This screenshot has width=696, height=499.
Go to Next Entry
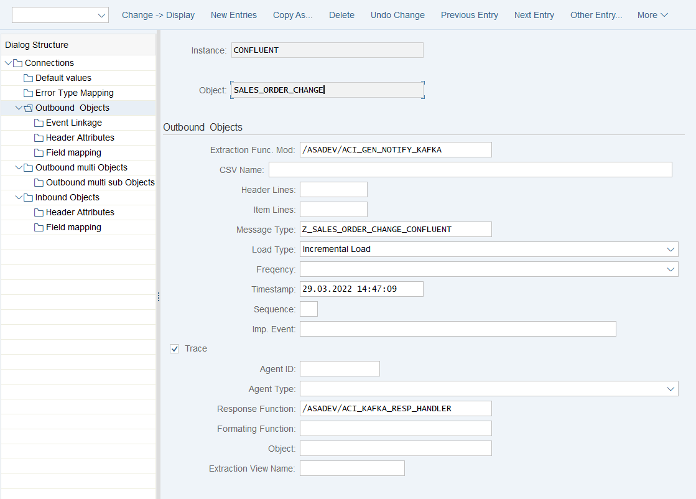click(x=534, y=15)
